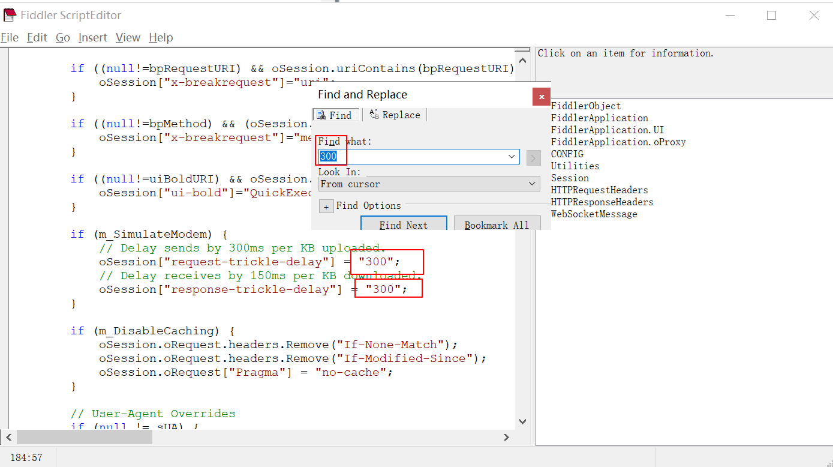The image size is (833, 467).
Task: Open the Go menu
Action: [x=63, y=37]
